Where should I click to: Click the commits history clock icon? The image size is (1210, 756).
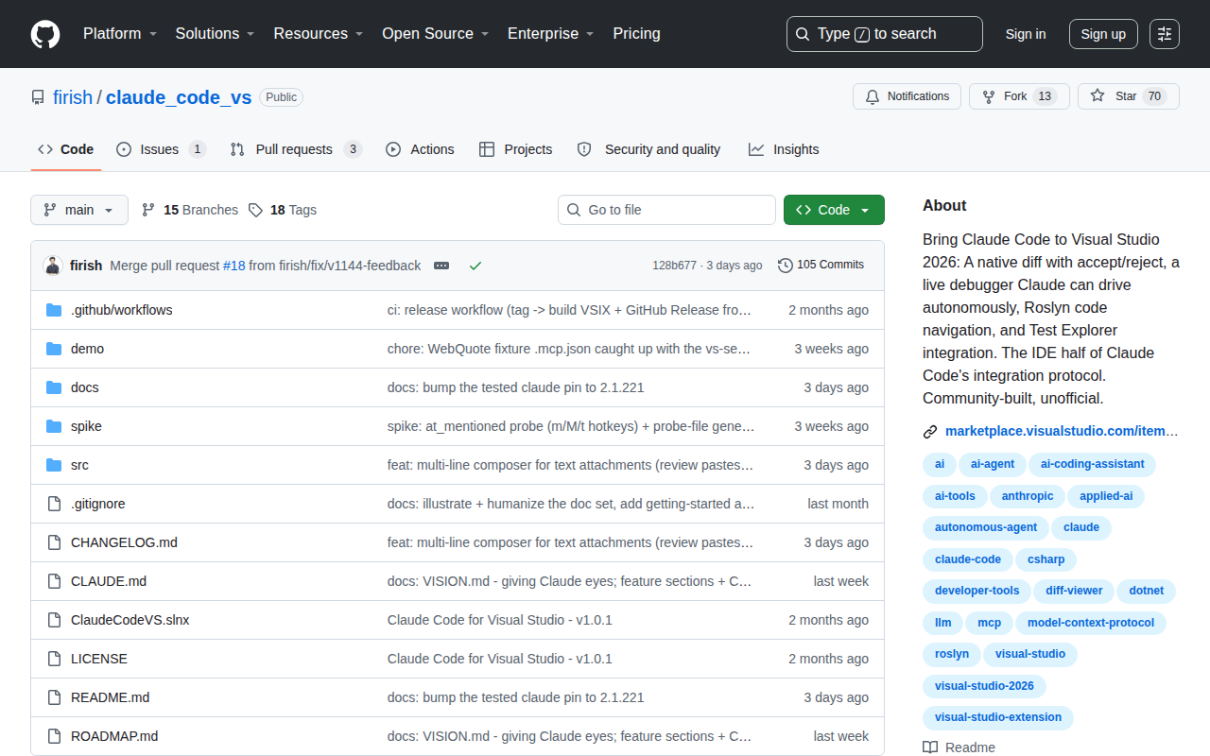point(786,266)
